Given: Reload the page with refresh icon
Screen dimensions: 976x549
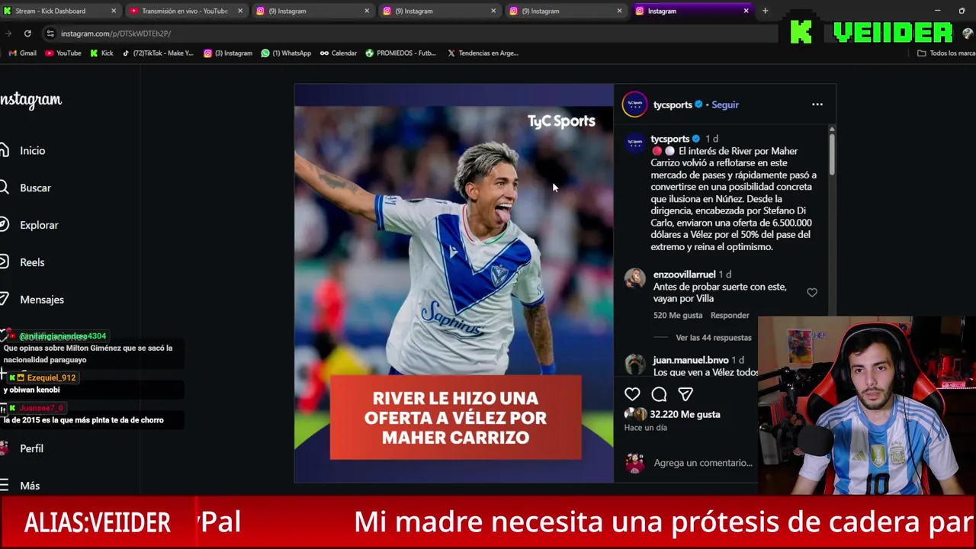Looking at the screenshot, I should [27, 34].
